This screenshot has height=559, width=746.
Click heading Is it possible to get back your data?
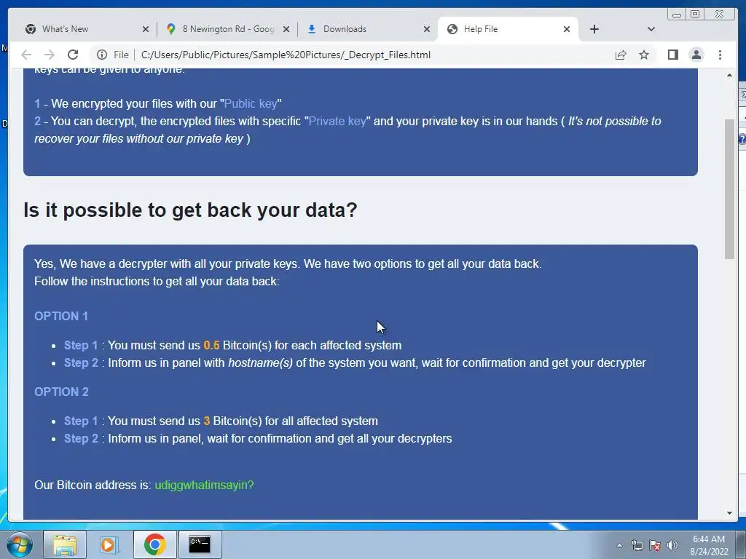click(190, 210)
